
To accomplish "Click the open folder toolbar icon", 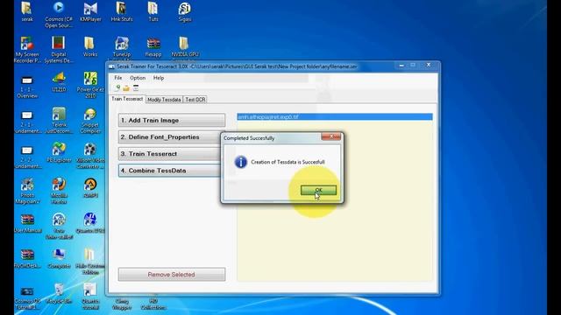I will [126, 87].
